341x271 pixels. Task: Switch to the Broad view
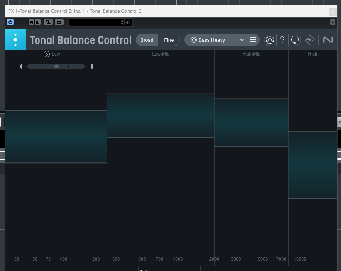(x=147, y=40)
